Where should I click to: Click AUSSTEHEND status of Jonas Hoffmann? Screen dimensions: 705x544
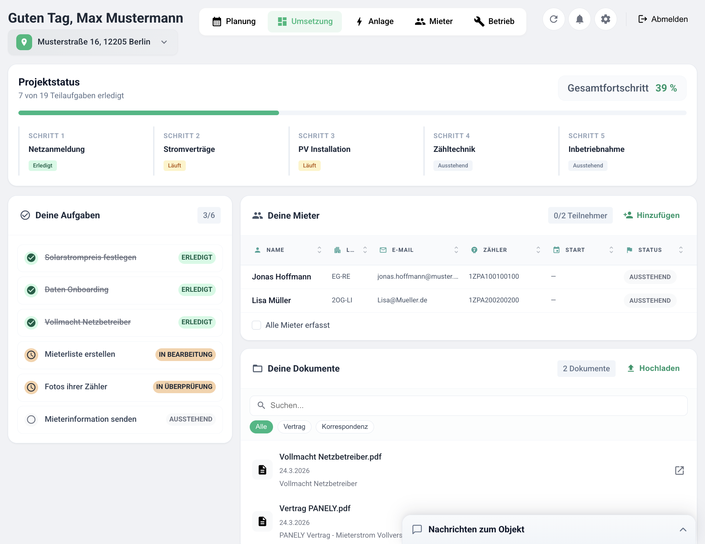point(650,277)
